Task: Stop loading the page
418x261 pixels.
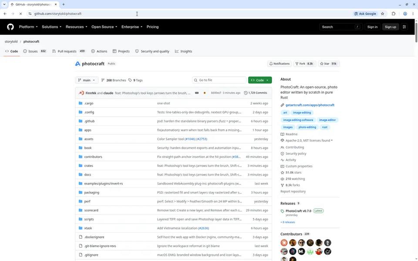Action: (x=20, y=13)
